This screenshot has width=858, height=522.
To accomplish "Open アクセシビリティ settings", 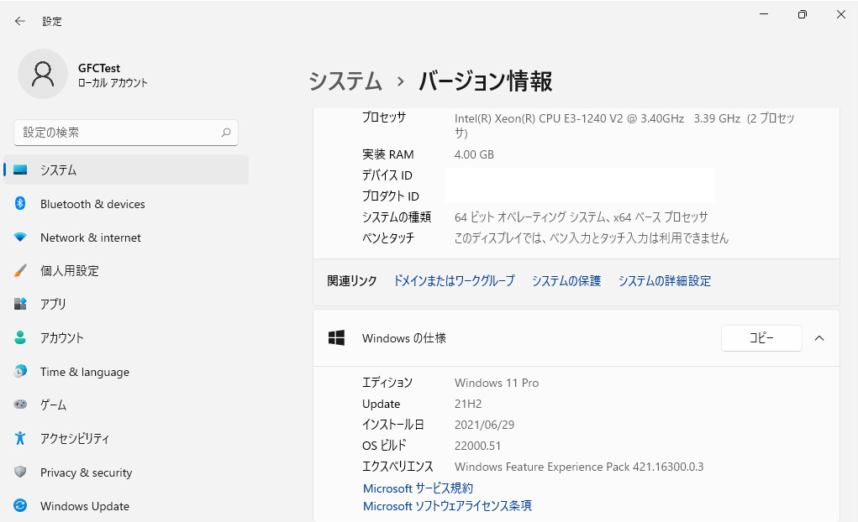I will click(126, 438).
